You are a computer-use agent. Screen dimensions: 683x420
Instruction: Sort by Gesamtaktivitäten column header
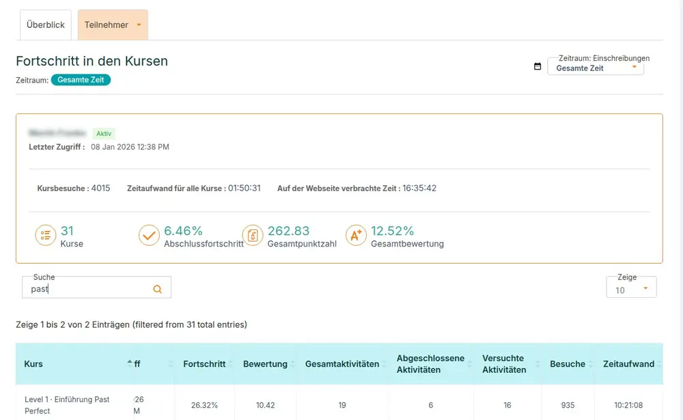pyautogui.click(x=341, y=364)
